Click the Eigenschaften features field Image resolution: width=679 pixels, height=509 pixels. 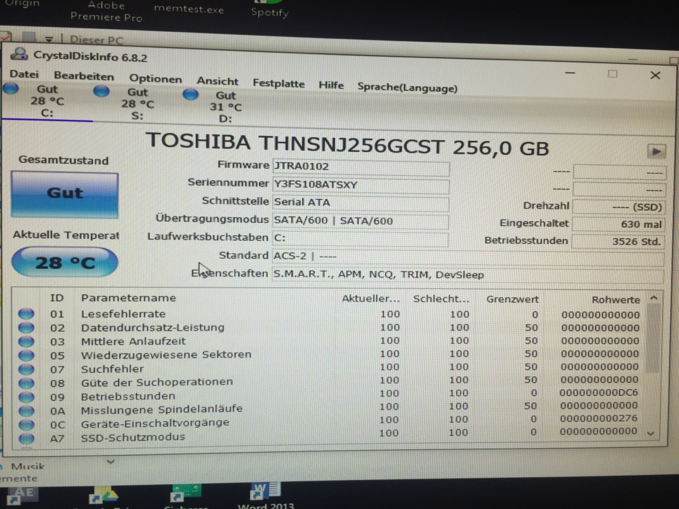468,275
